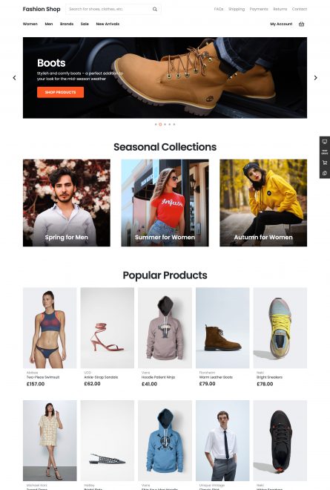Image resolution: width=330 pixels, height=490 pixels.
Task: Open the Women navigation menu
Action: click(x=30, y=24)
